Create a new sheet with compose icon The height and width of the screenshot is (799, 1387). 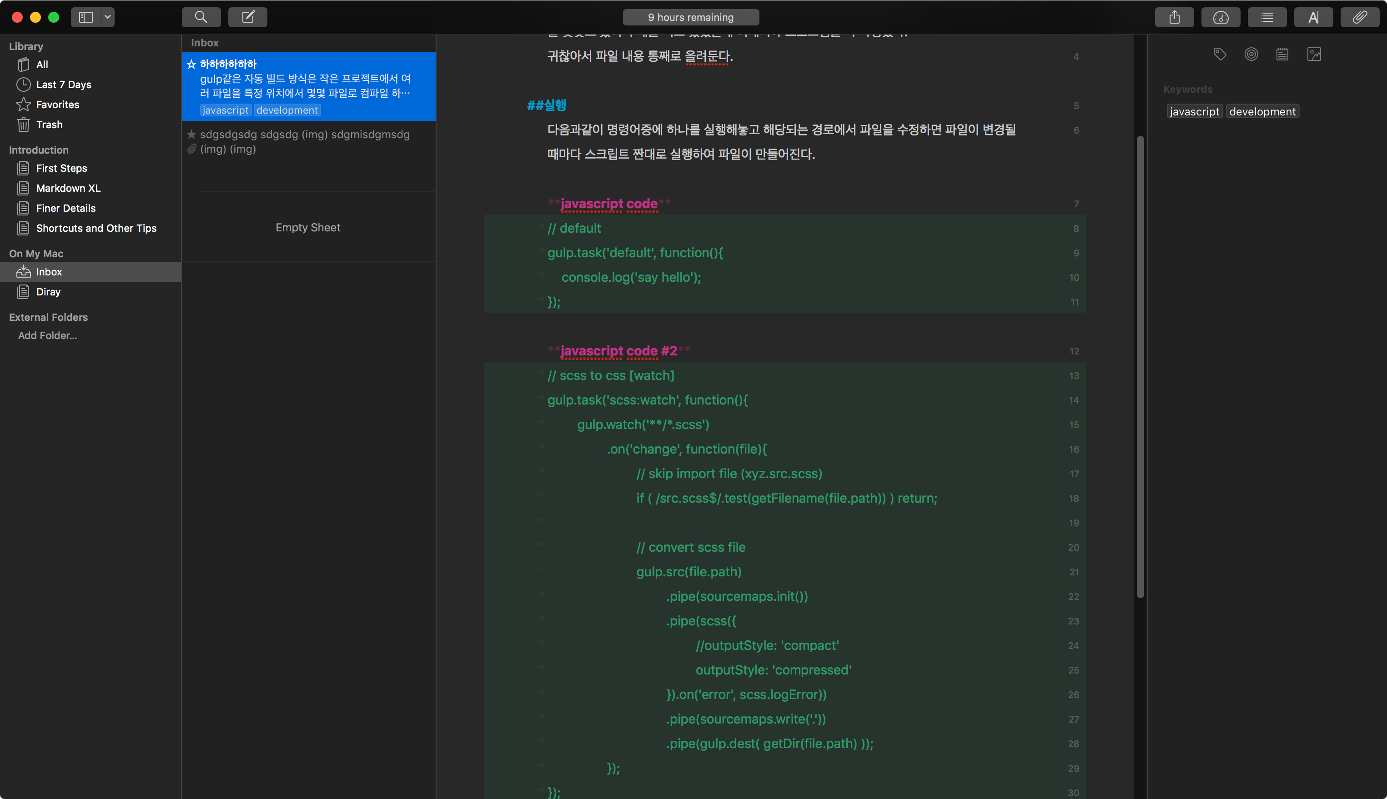tap(248, 17)
